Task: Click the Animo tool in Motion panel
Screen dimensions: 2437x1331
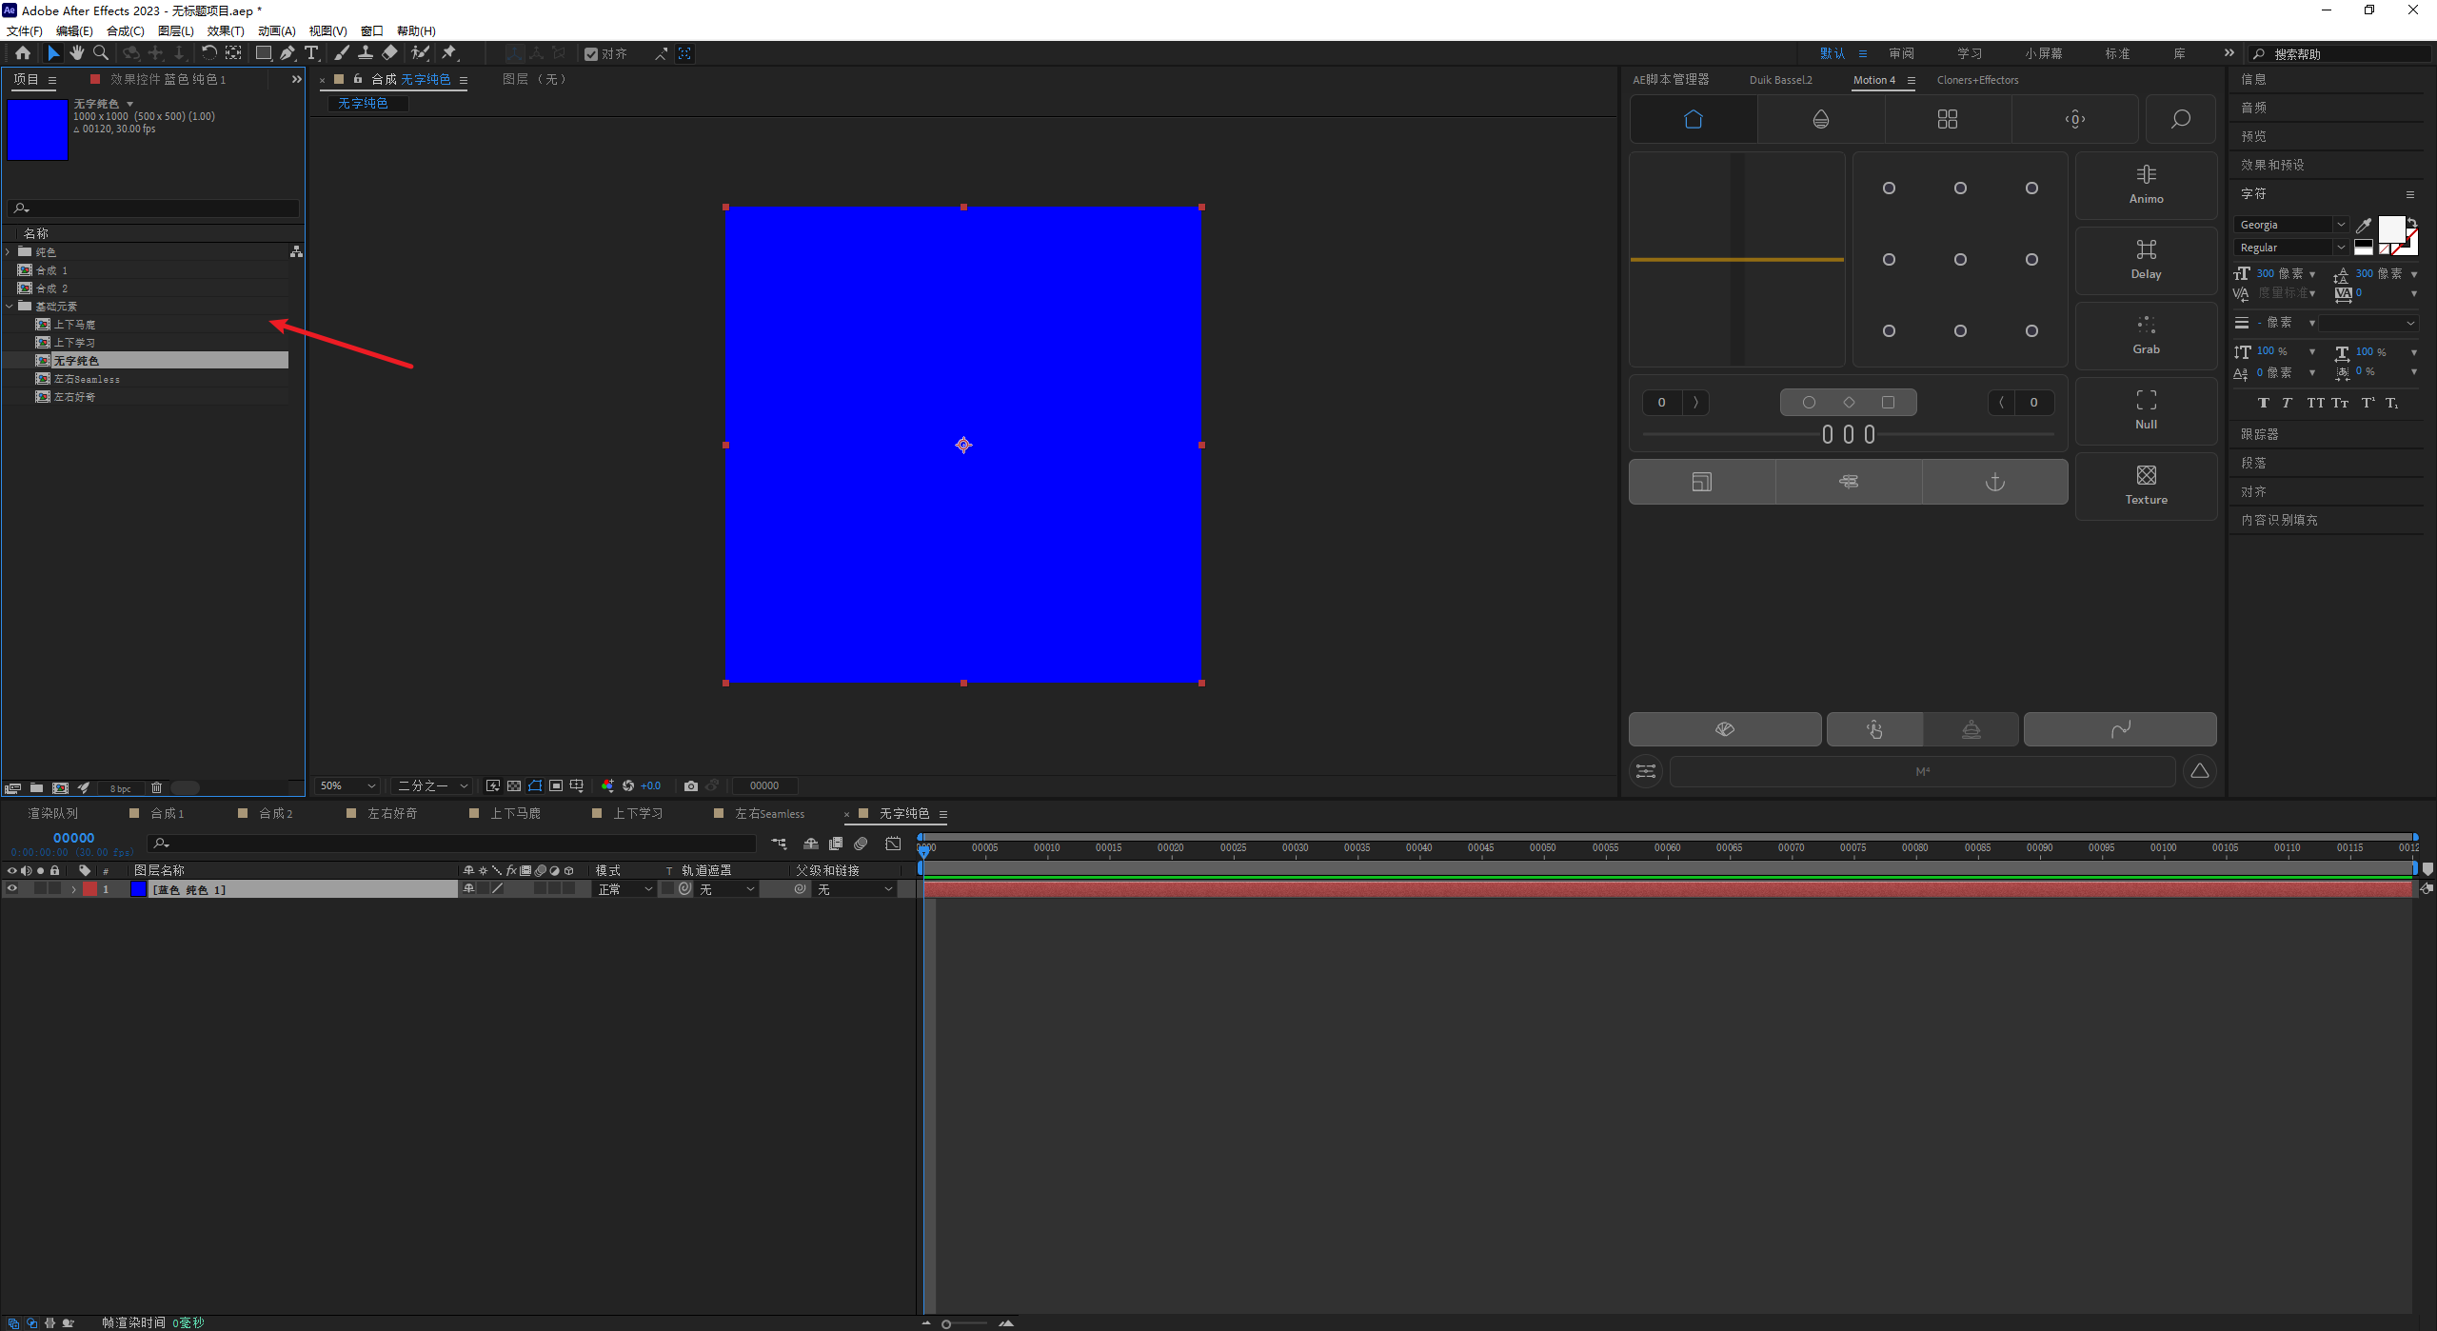Action: pos(2146,185)
